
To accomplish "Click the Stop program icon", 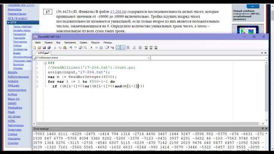I will pyautogui.click(x=96, y=47).
